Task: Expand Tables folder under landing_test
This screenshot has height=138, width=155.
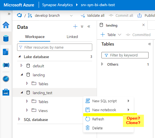Action: click(27, 101)
